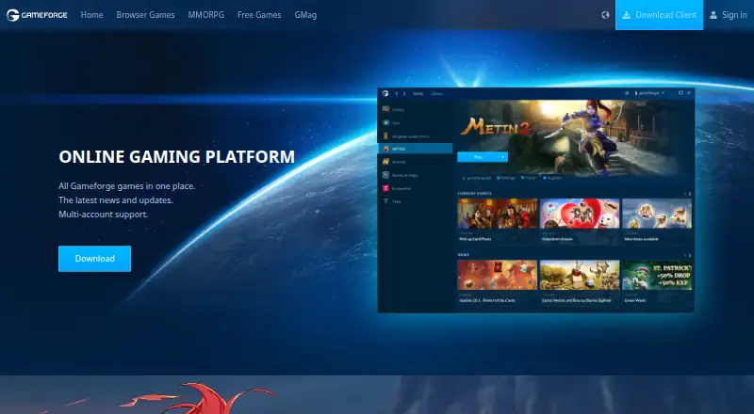Select the yellow "N" Nostale icon in the sidebar
Screen dimensions: 754x414
coord(385,162)
